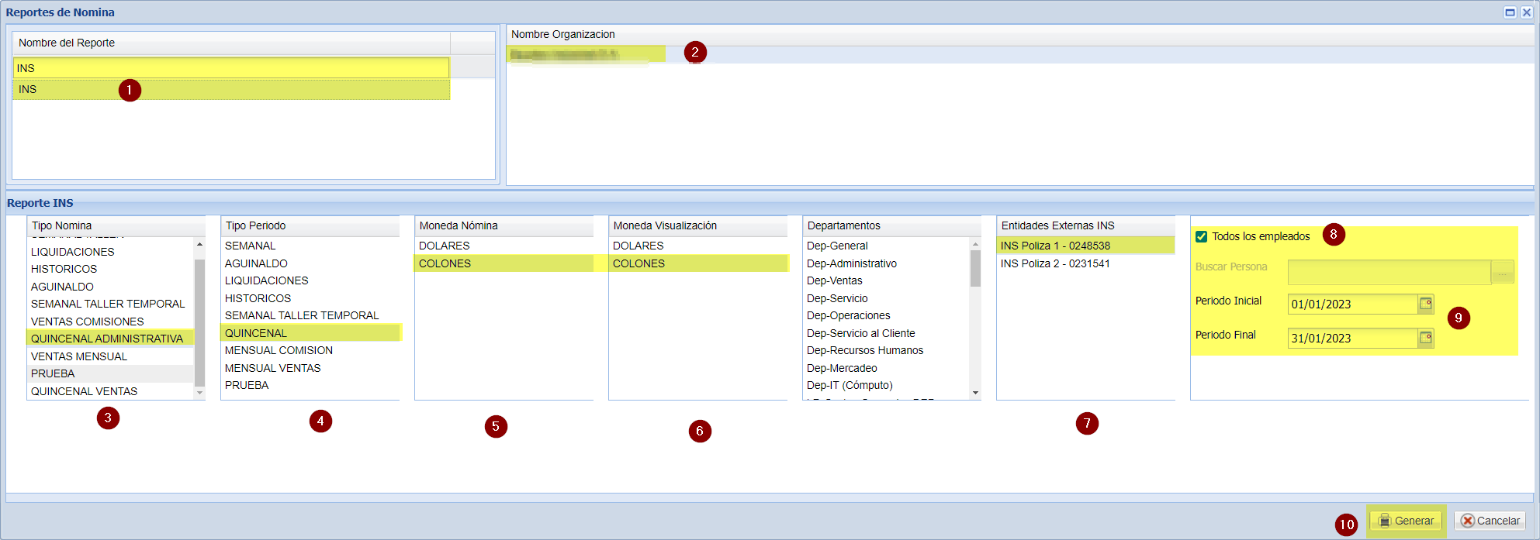This screenshot has width=1540, height=540.
Task: Click the Tipo Nomina column header
Action: [116, 225]
